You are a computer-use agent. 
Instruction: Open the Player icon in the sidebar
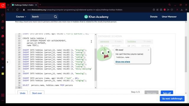pos(3,44)
